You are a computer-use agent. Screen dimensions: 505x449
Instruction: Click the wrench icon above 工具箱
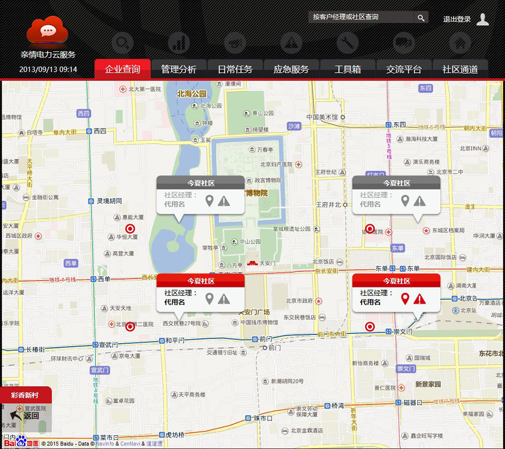tap(347, 43)
